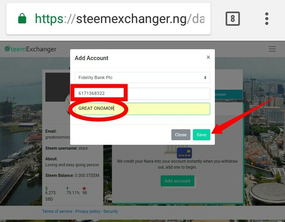This screenshot has height=222, width=285.
Task: Open the Privacy policy link
Action: 88,211
